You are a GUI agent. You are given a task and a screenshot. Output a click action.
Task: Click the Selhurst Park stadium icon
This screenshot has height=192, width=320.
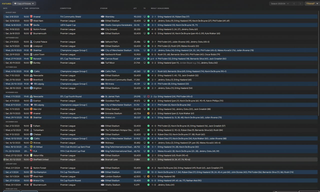[x=102, y=42]
